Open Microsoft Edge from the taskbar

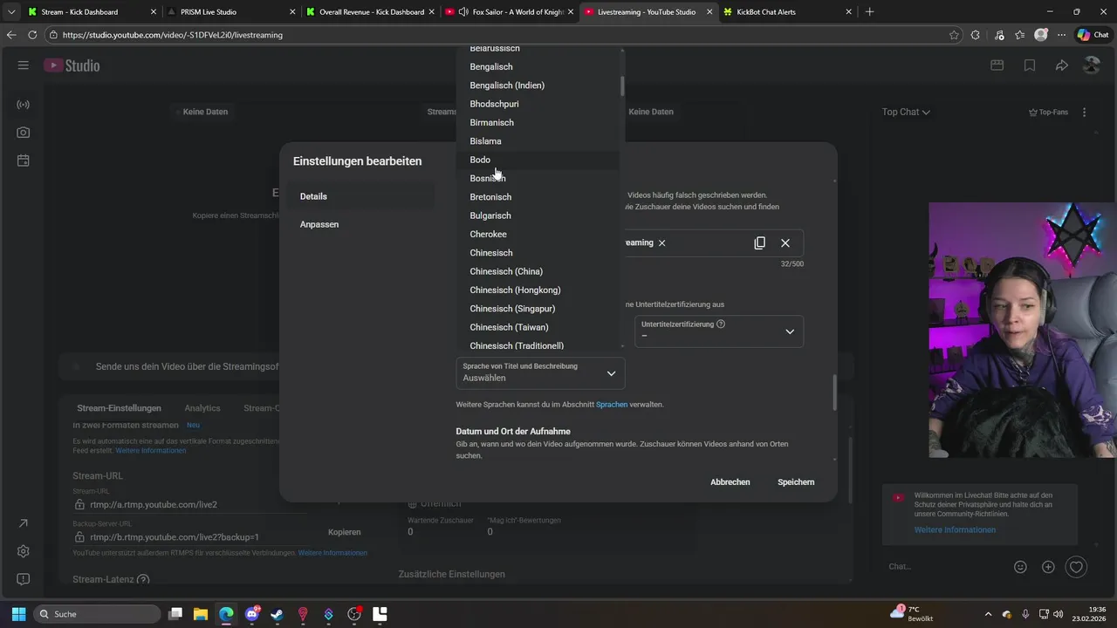click(226, 614)
